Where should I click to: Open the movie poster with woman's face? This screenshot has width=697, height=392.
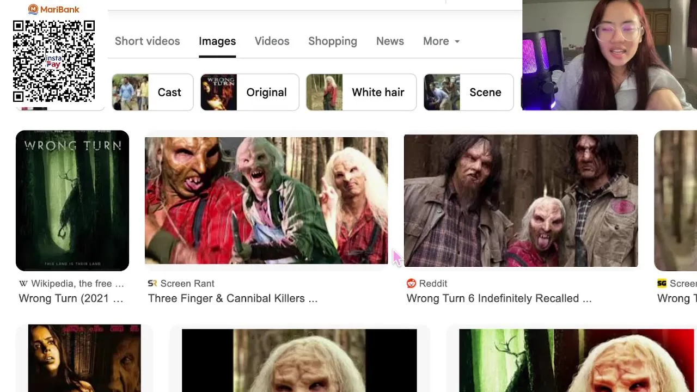pyautogui.click(x=84, y=358)
